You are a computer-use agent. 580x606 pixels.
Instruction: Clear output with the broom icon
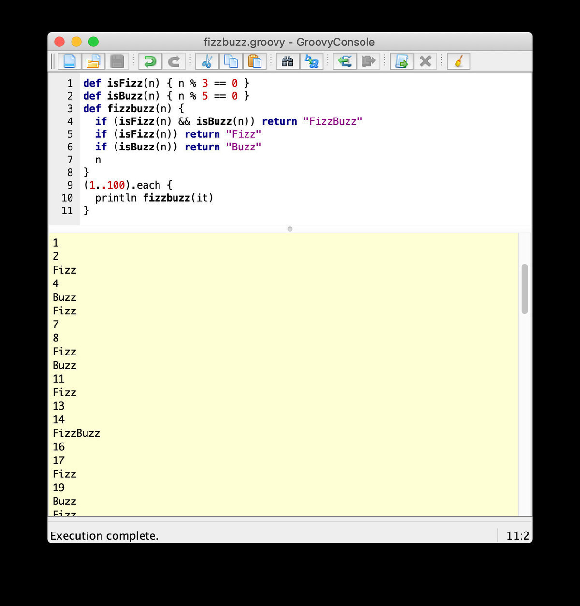coord(459,61)
